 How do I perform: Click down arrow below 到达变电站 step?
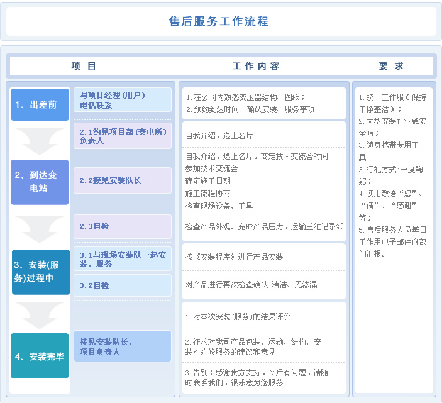40,229
